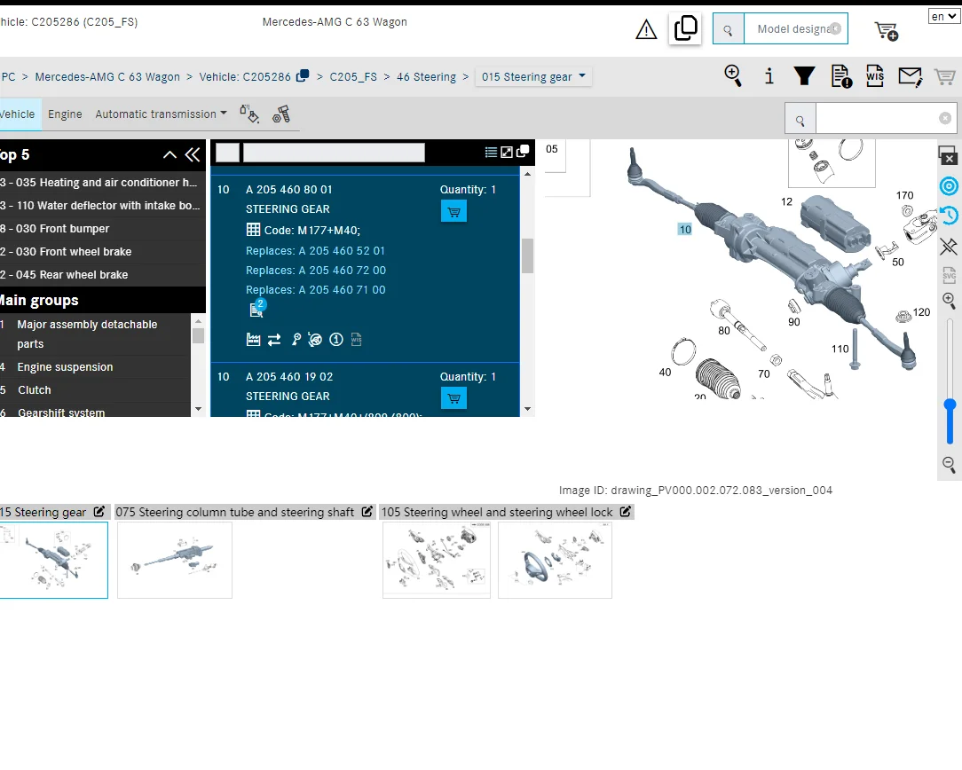This screenshot has width=962, height=770.
Task: Add A 205 460 19 02 to cart
Action: (454, 398)
